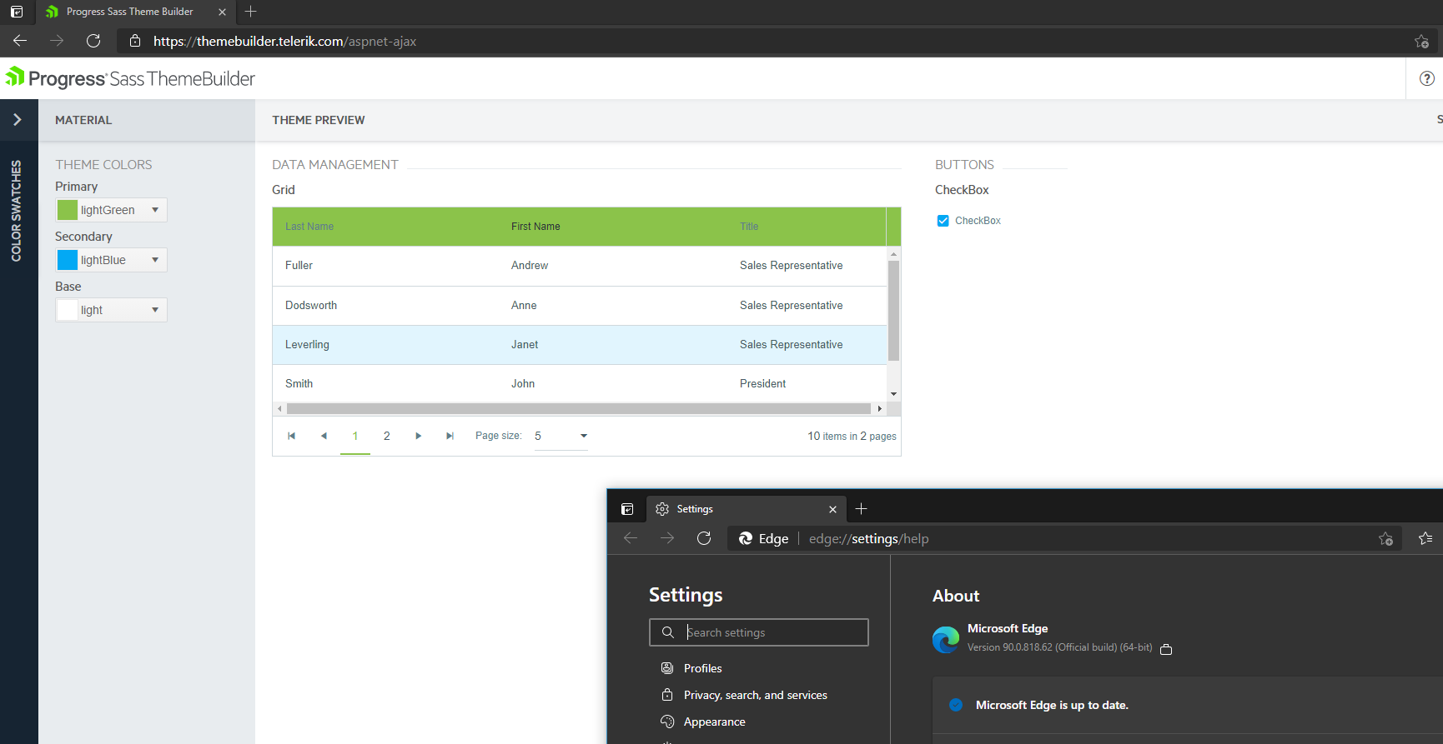Click the grid vertical scrollbar thumb
Screen dimensions: 1443x744
[894, 311]
